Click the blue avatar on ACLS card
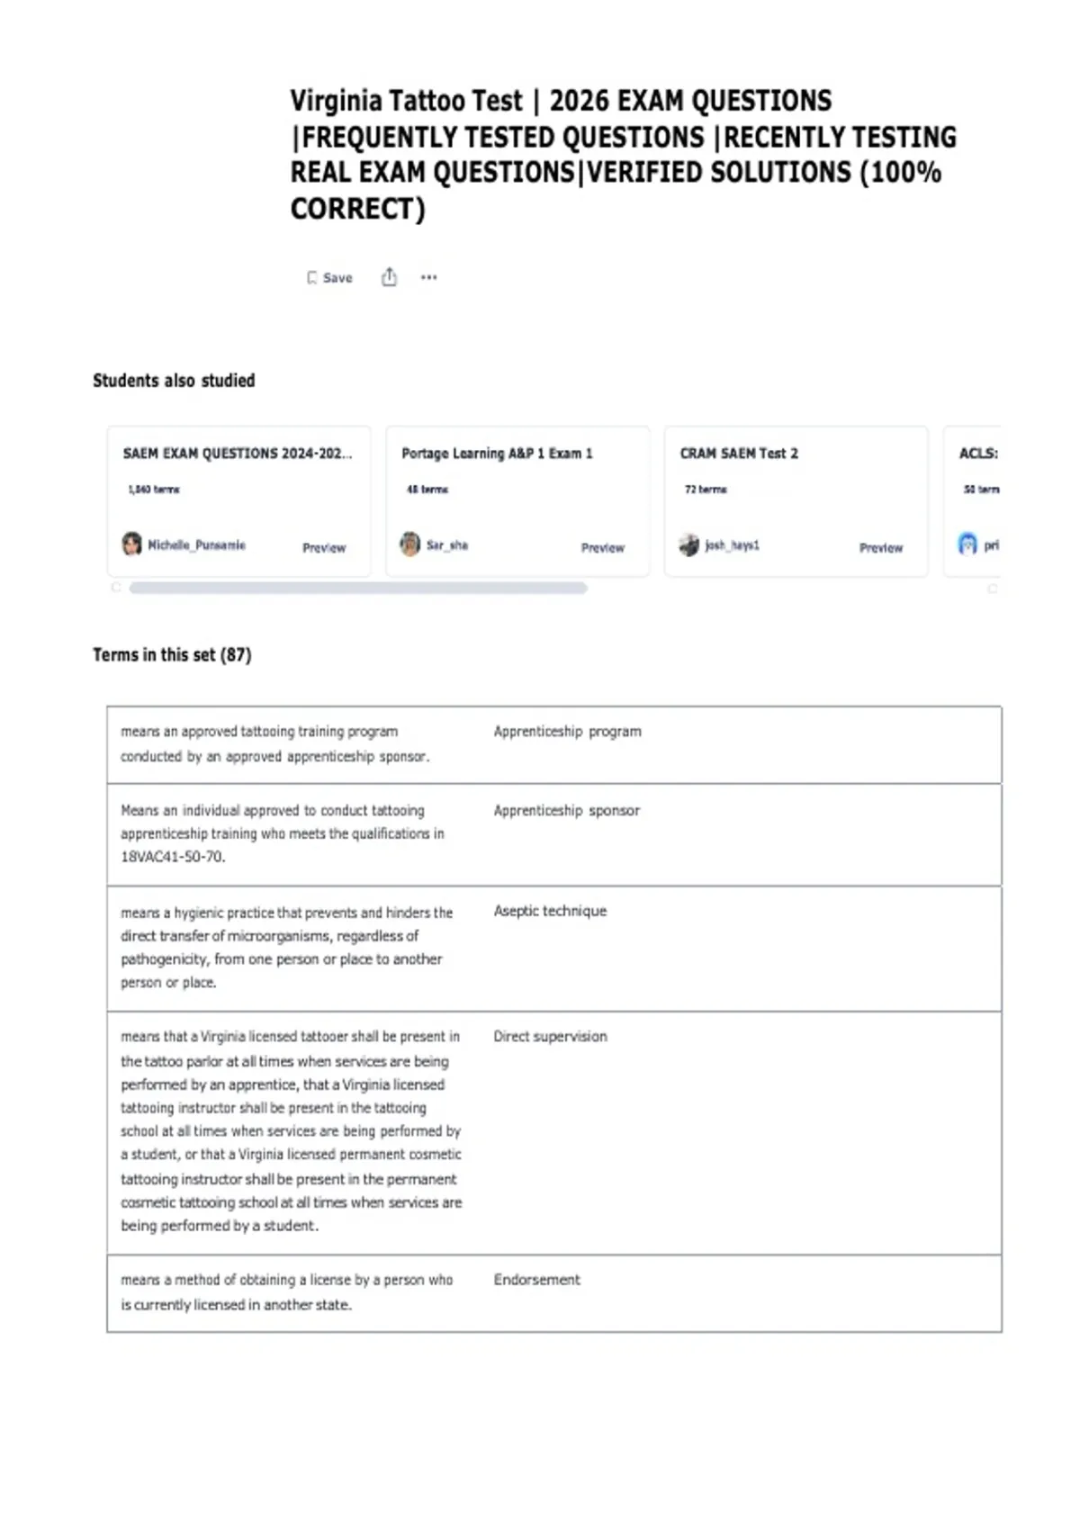 [967, 544]
